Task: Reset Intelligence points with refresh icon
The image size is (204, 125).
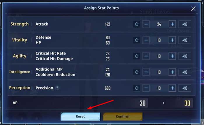Action: click(x=136, y=72)
